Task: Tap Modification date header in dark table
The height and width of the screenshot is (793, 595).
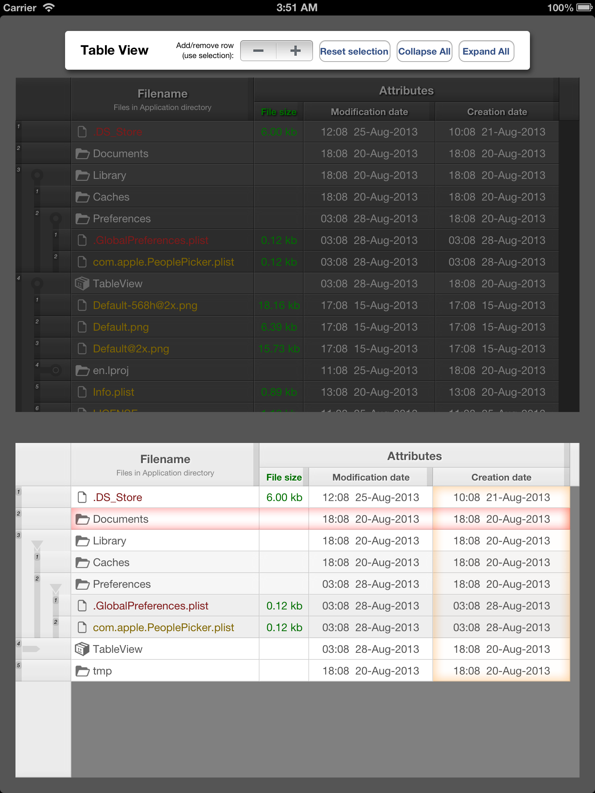Action: (369, 112)
